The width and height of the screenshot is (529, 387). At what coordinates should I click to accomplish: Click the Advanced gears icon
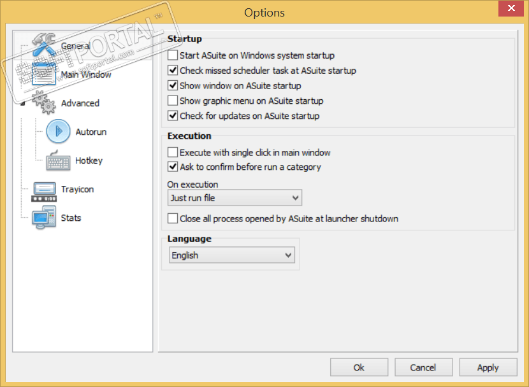pos(43,102)
